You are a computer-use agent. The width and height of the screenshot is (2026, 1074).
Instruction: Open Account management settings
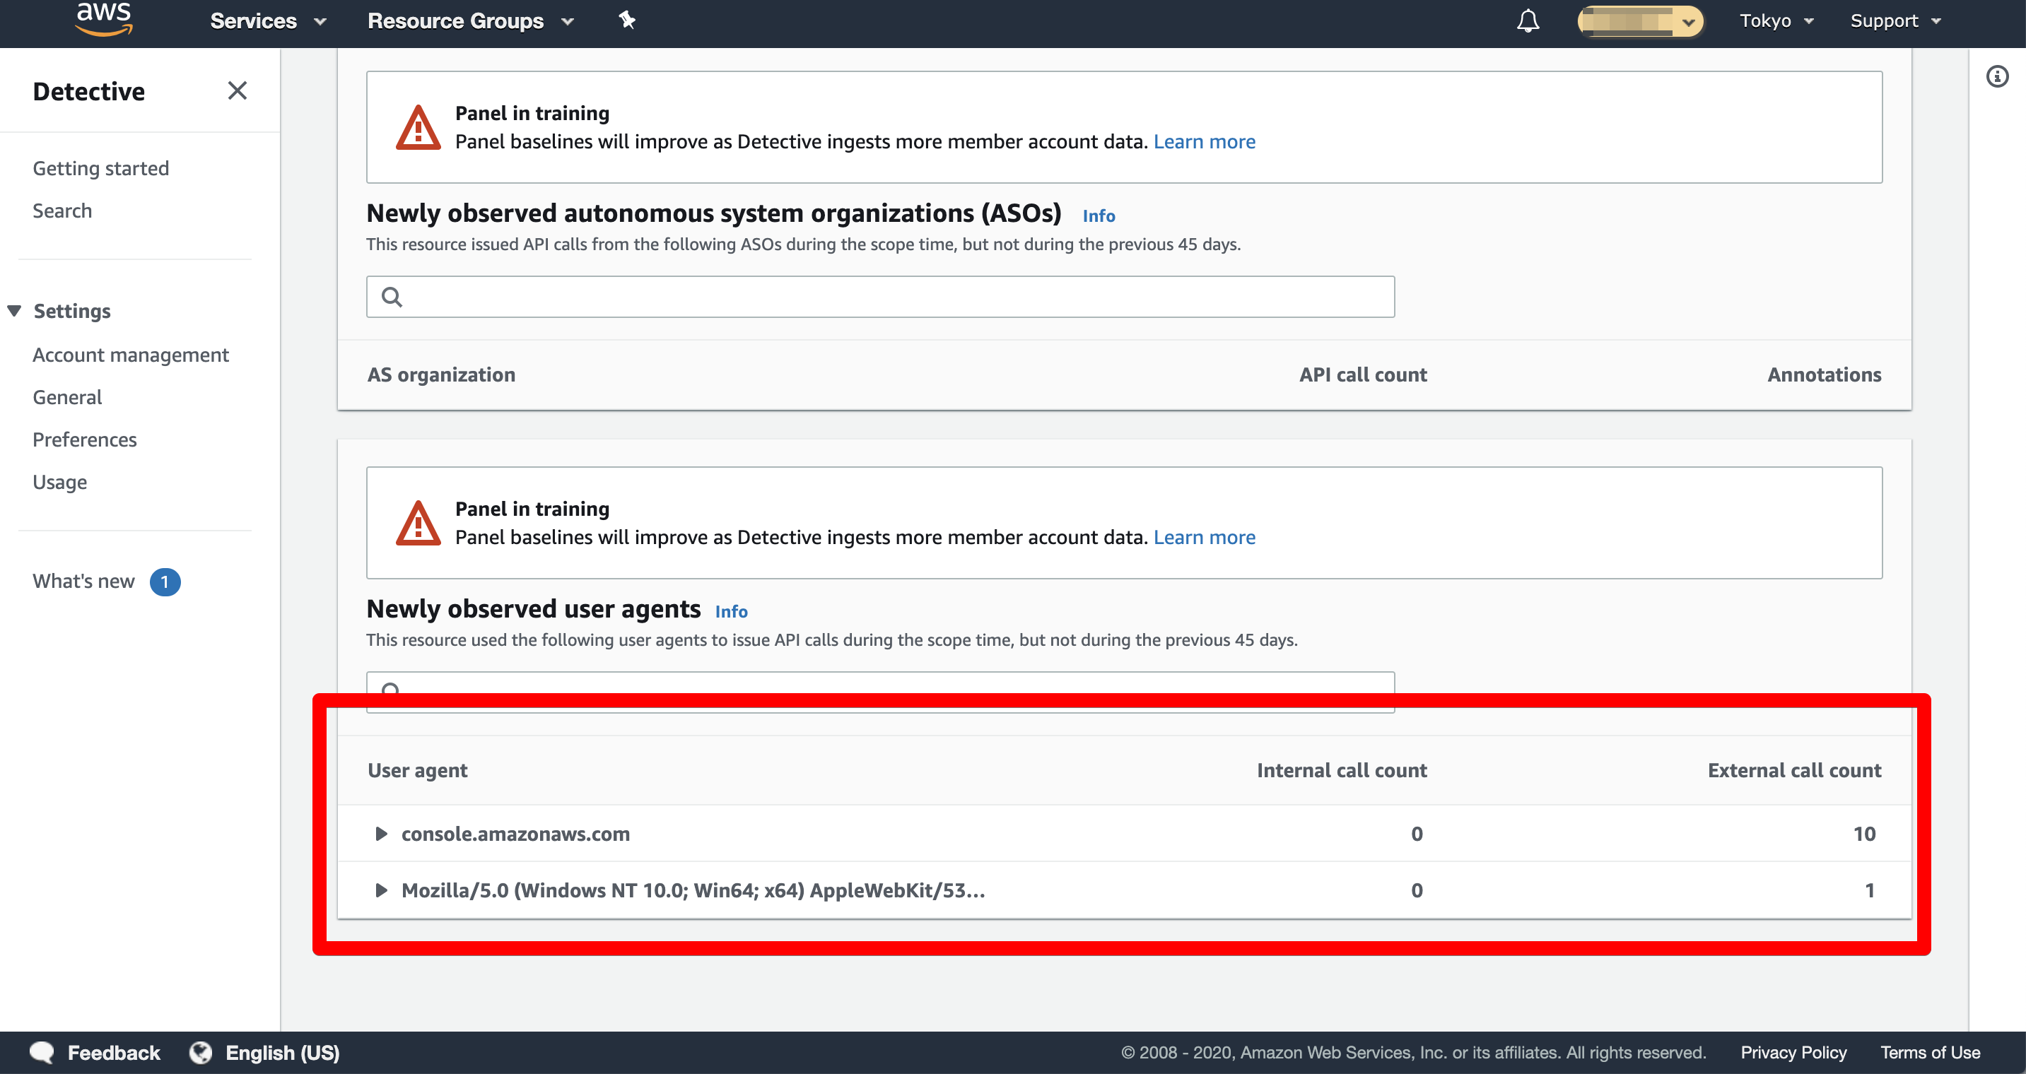[x=131, y=355]
